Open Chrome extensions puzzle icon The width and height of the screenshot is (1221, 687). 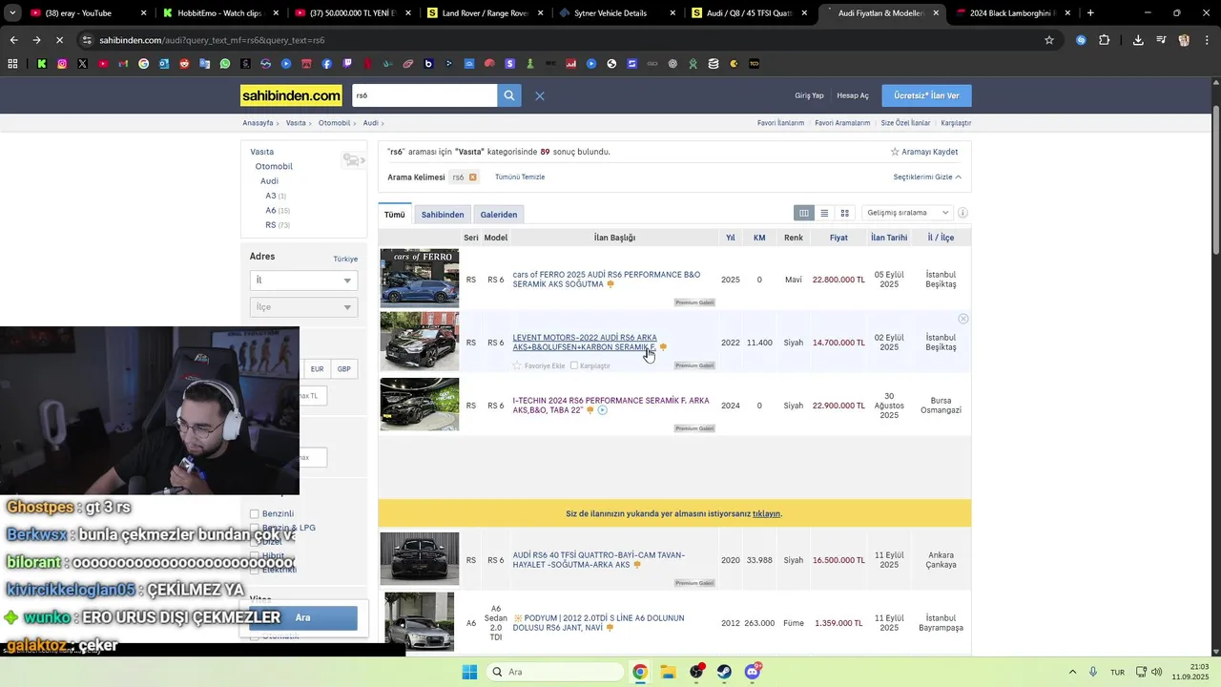(x=1105, y=40)
